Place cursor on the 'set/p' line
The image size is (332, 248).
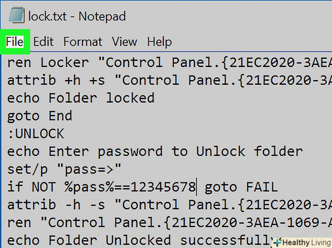click(64, 169)
